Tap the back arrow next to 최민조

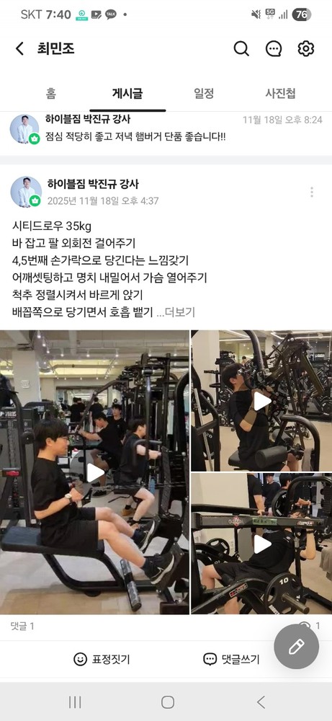point(19,48)
